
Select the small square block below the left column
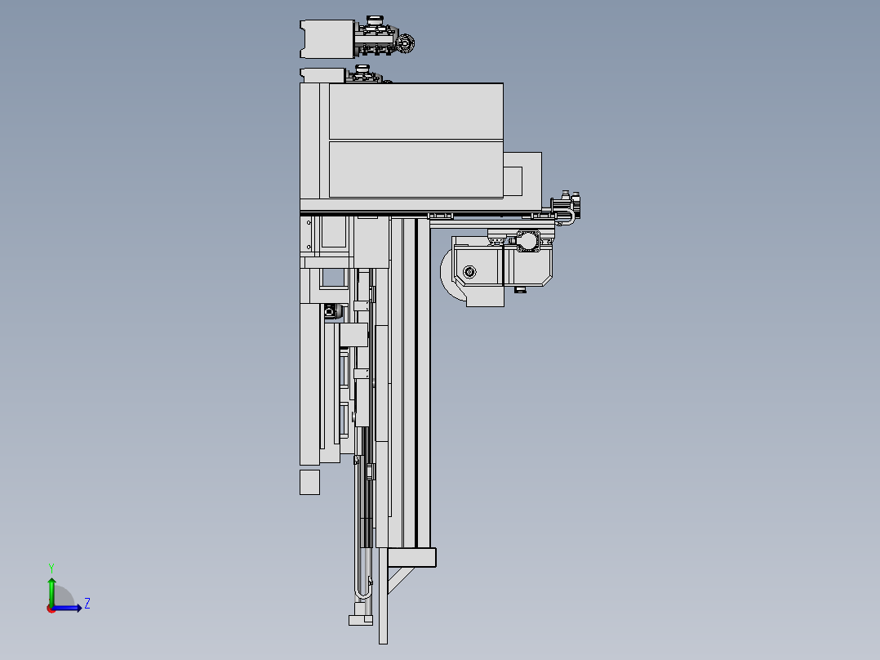pyautogui.click(x=310, y=483)
